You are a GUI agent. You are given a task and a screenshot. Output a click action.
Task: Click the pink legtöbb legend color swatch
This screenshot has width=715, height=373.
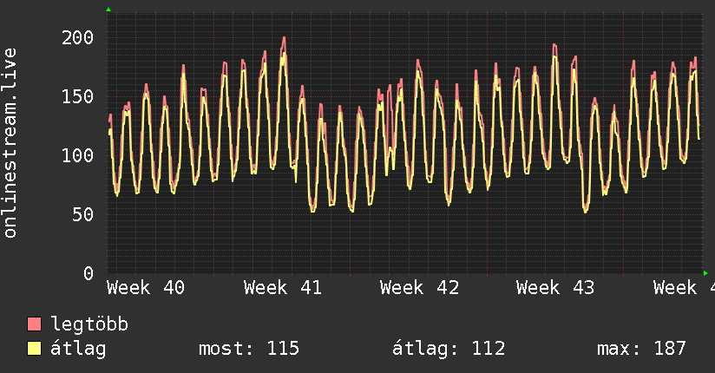click(34, 324)
